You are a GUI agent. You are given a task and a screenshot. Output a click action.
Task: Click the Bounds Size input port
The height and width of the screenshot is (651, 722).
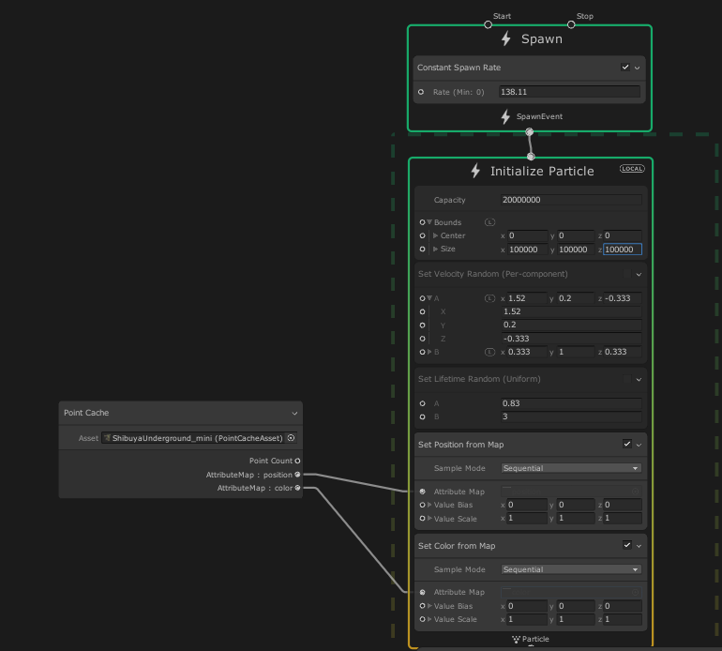click(x=422, y=250)
